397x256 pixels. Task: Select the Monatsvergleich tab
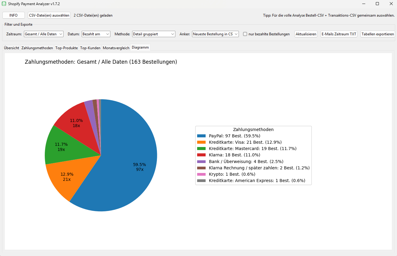[116, 48]
